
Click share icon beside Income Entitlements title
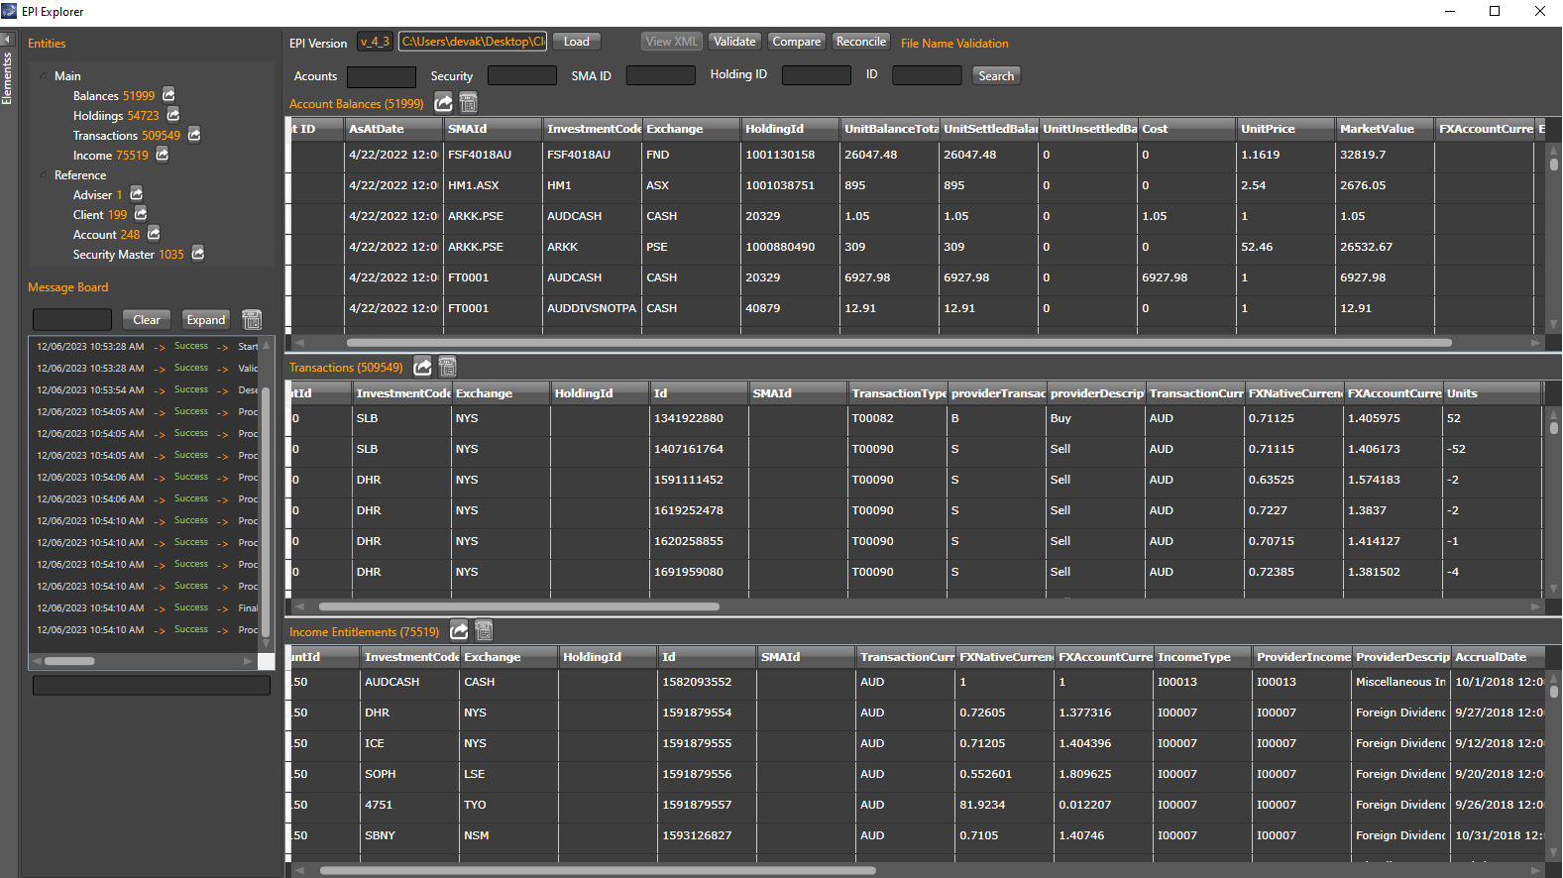pos(459,631)
